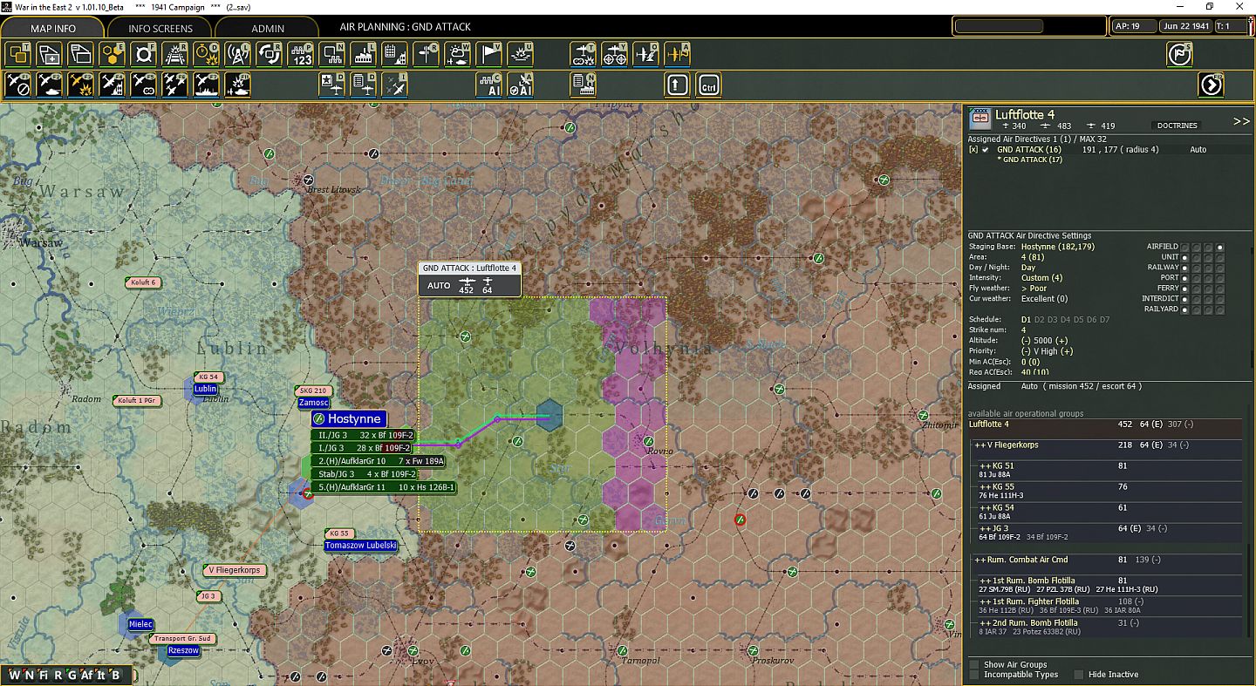Select the strategic bombing directive icon (F4)
Image resolution: width=1256 pixels, height=686 pixels.
coord(113,85)
